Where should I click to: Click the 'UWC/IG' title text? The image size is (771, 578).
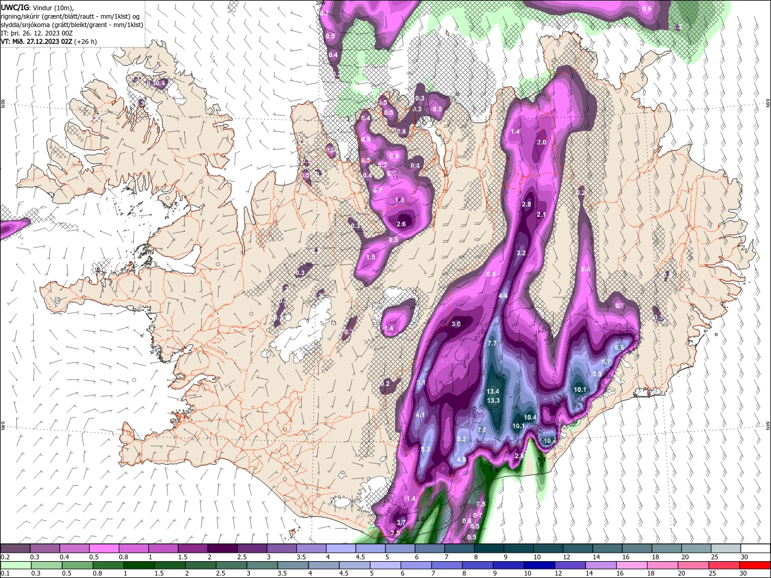15,7
